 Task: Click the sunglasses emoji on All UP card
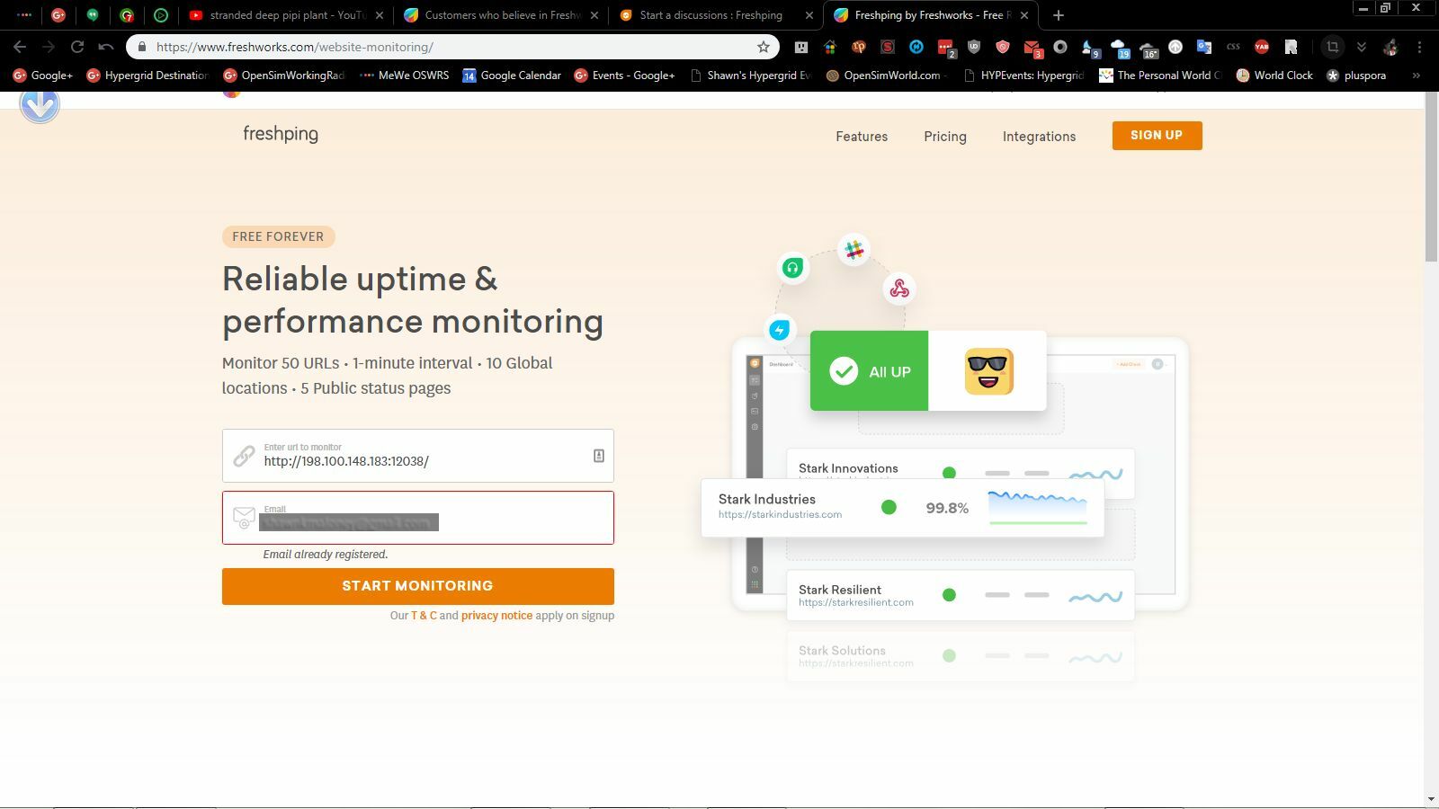tap(988, 371)
